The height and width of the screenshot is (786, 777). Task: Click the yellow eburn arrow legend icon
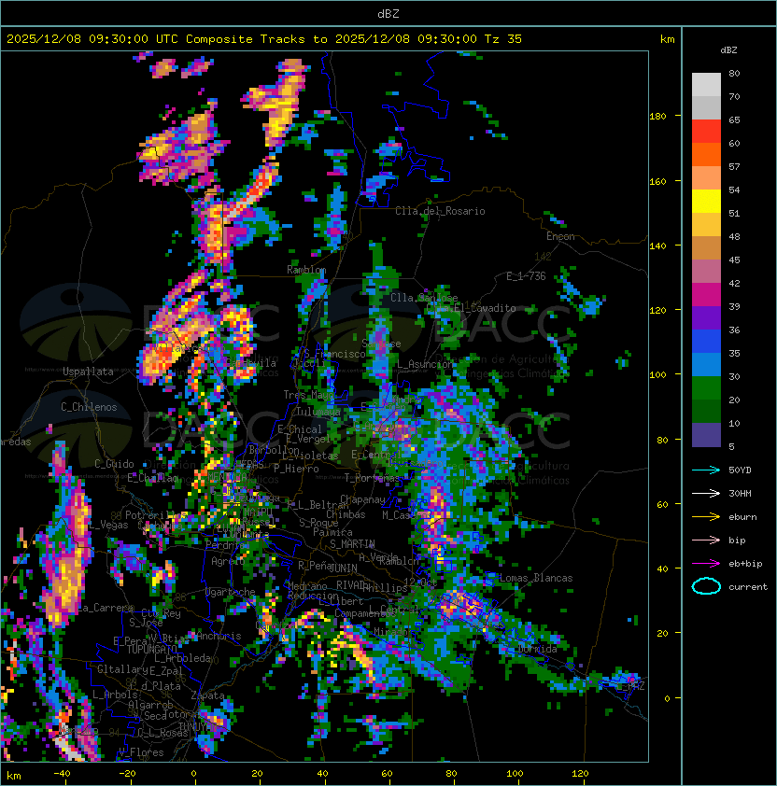706,517
